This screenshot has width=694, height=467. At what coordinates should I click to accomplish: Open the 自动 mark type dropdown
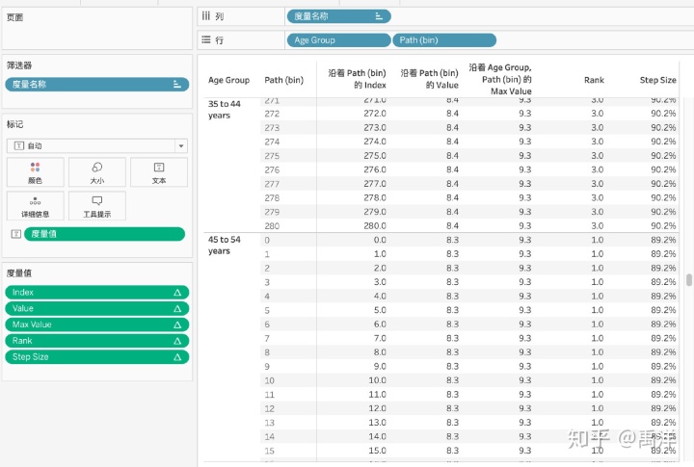coord(96,145)
